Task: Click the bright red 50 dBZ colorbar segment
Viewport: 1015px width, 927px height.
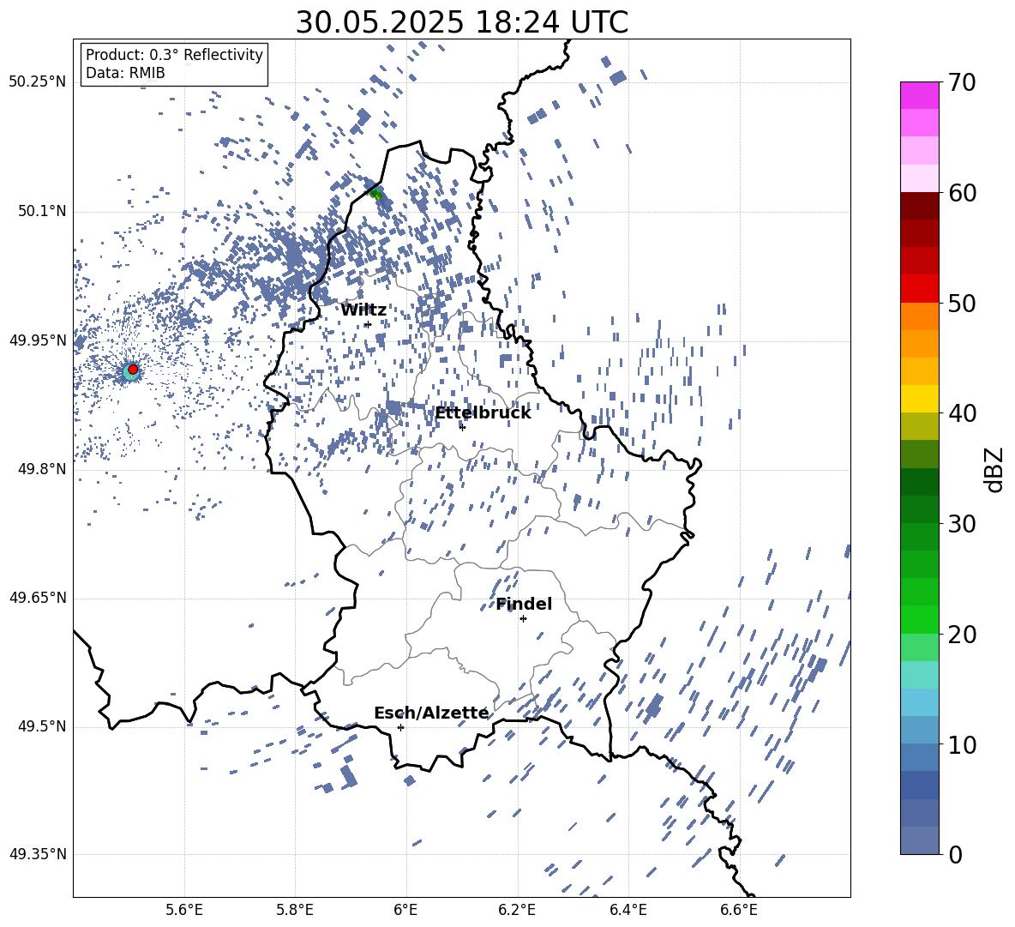Action: point(919,289)
